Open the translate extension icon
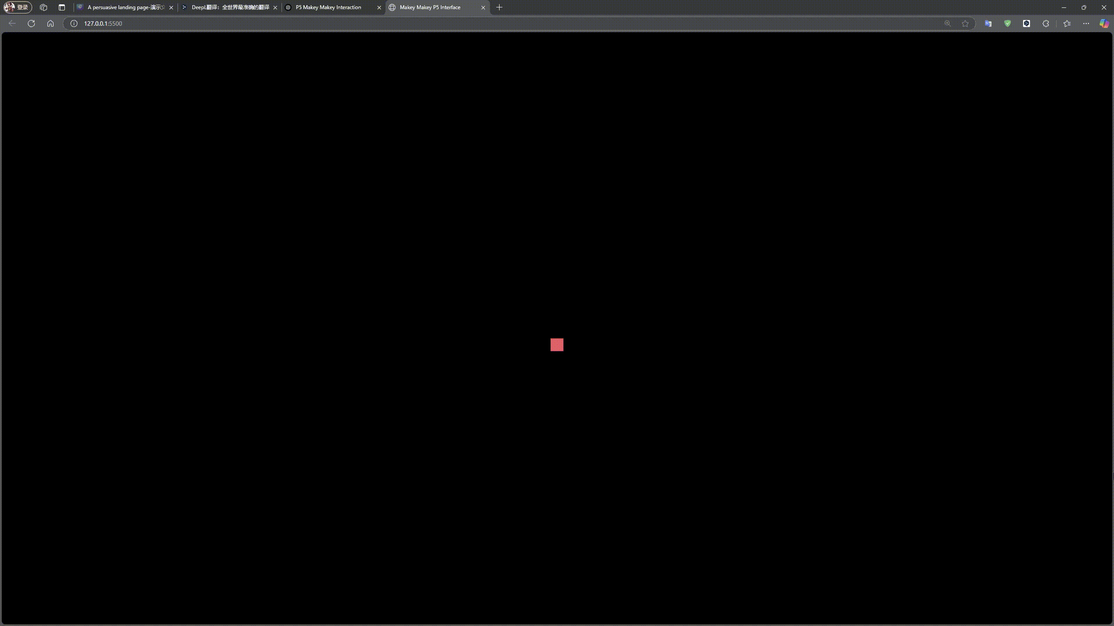Viewport: 1114px width, 626px height. pyautogui.click(x=988, y=23)
